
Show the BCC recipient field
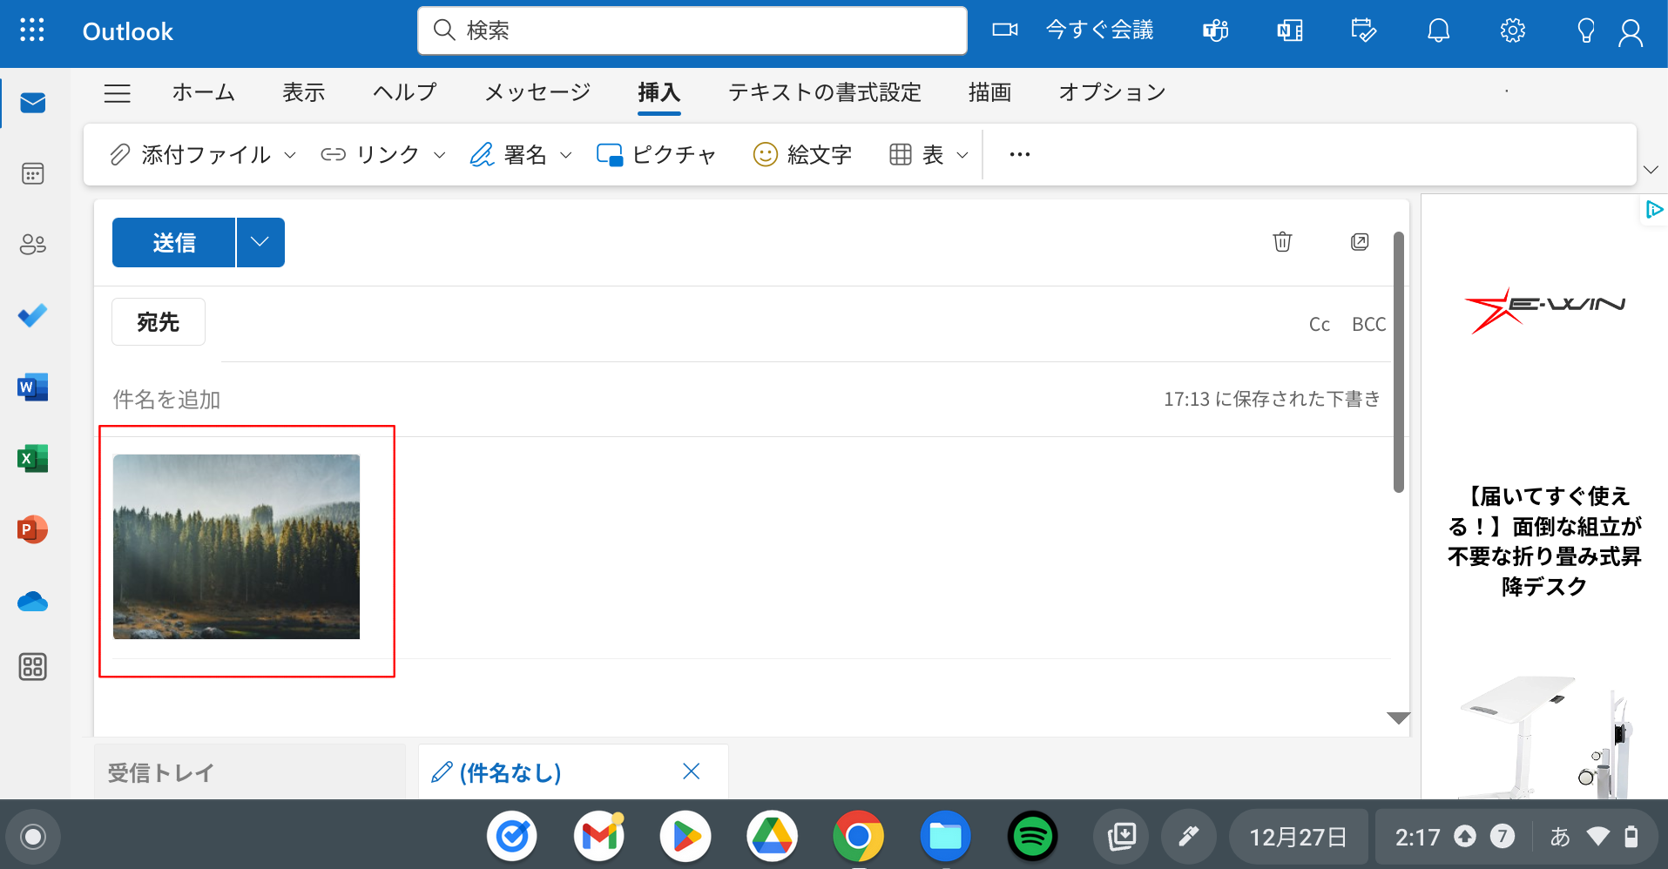[1368, 323]
